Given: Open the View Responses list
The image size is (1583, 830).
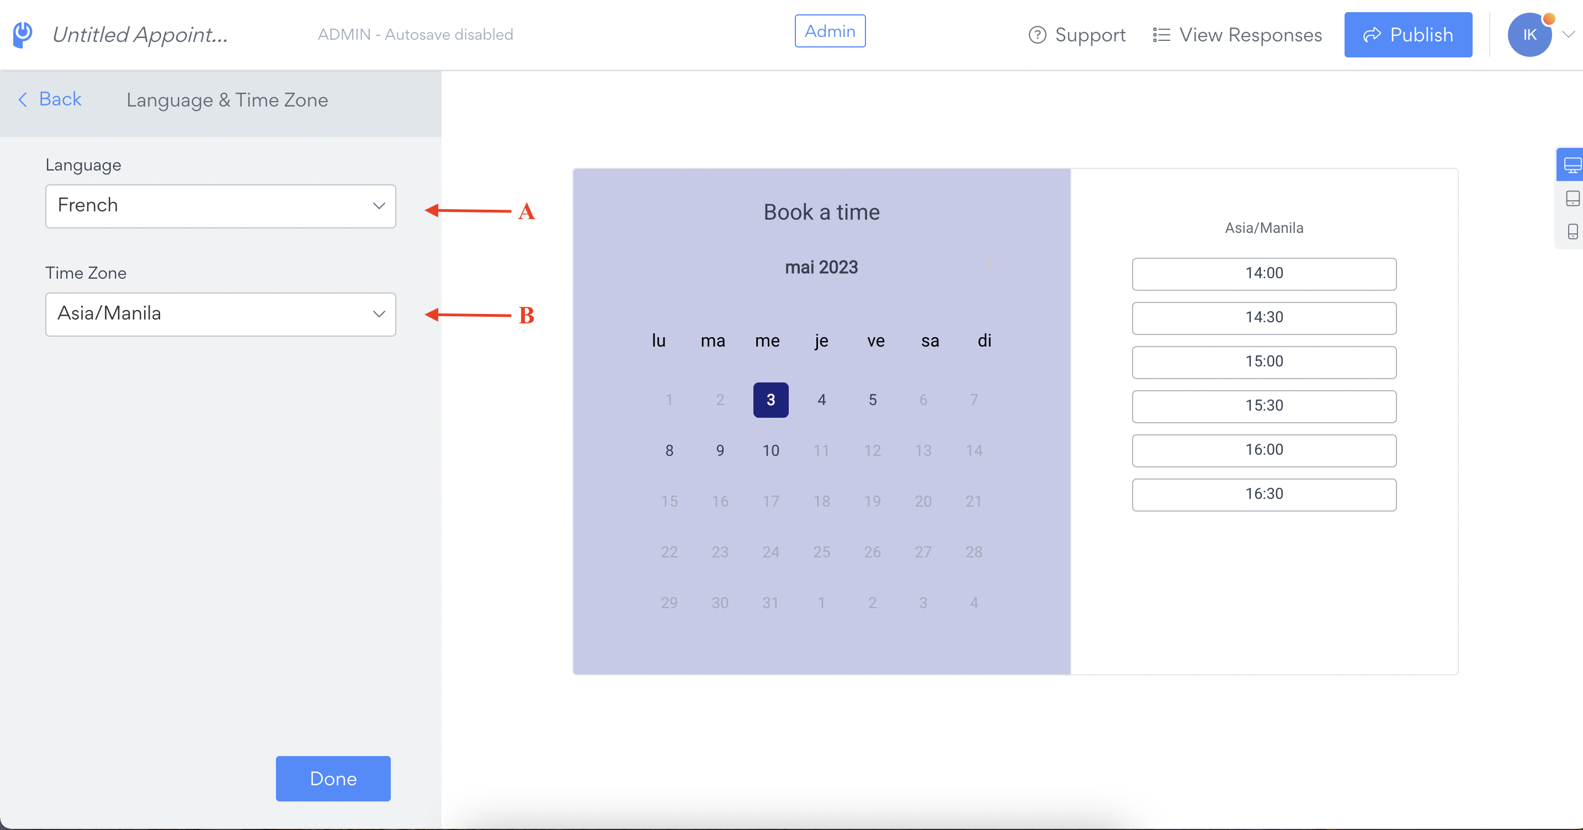Looking at the screenshot, I should [x=1236, y=35].
